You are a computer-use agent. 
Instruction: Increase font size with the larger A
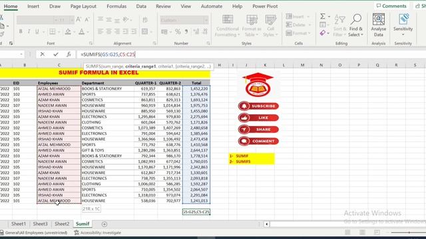pyautogui.click(x=79, y=19)
